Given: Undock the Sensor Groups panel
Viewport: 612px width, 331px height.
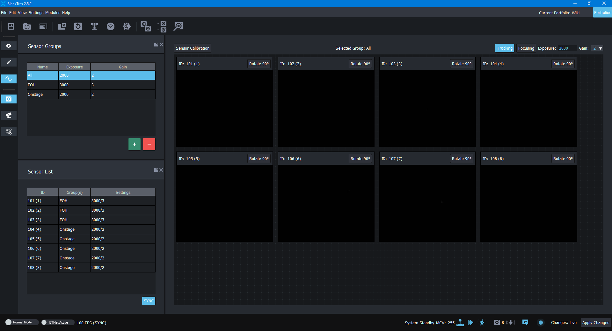Looking at the screenshot, I should coord(156,45).
